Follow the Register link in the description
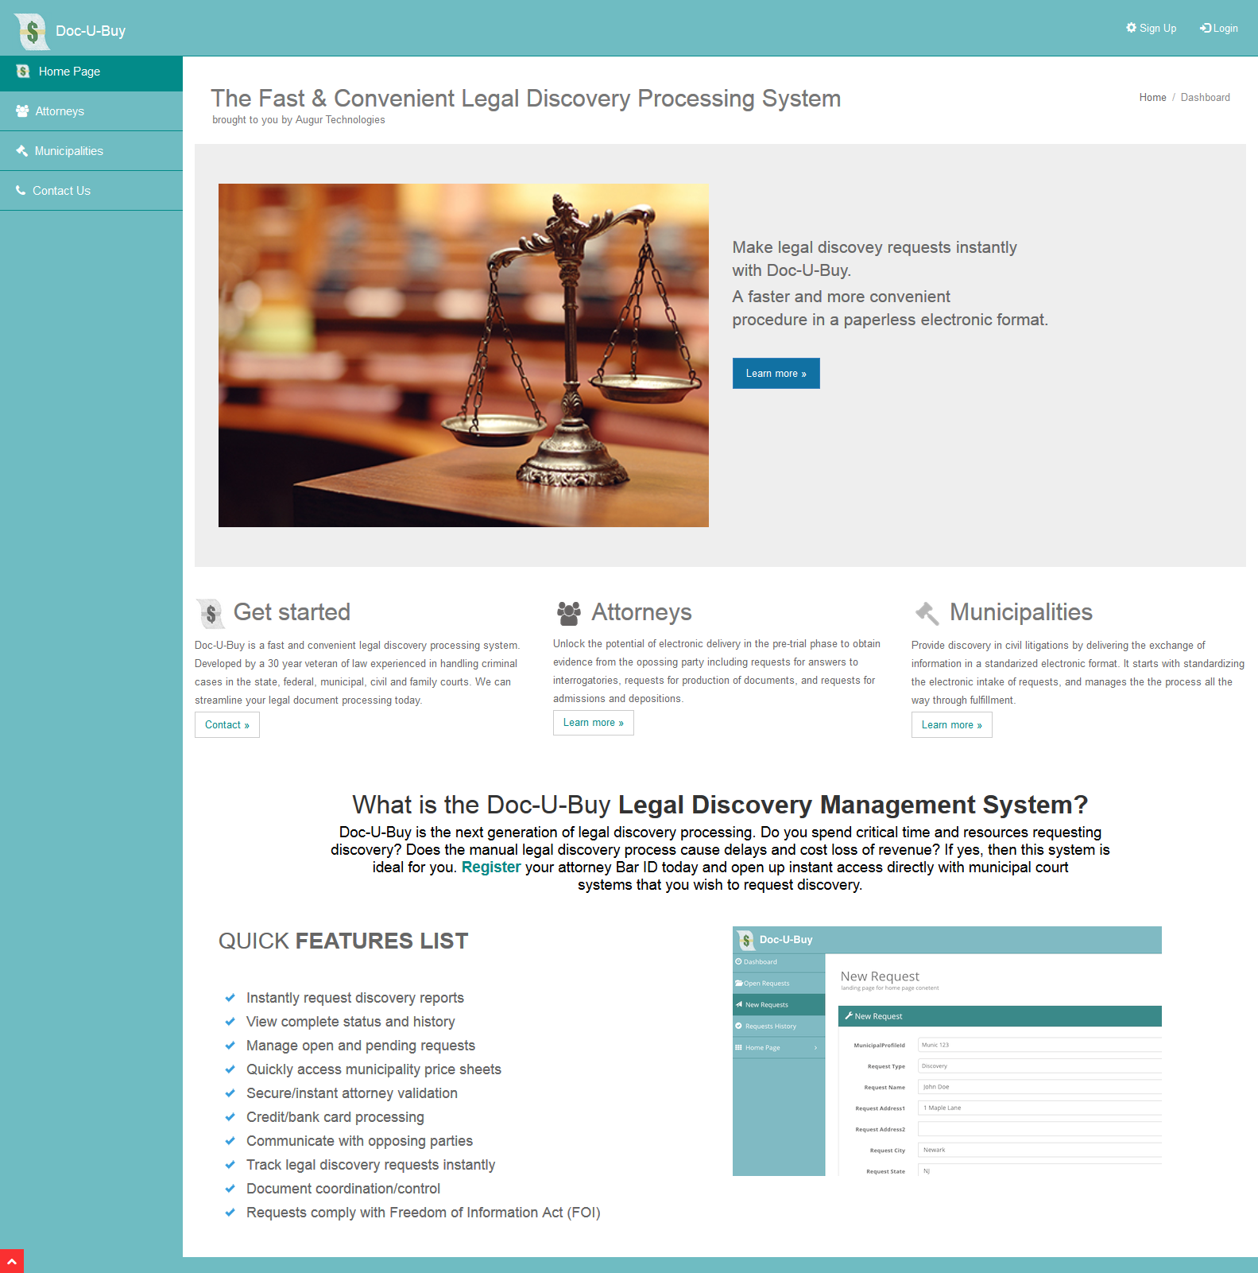1258x1273 pixels. (490, 867)
